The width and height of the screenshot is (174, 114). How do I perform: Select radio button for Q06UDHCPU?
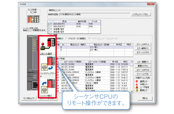(49, 26)
